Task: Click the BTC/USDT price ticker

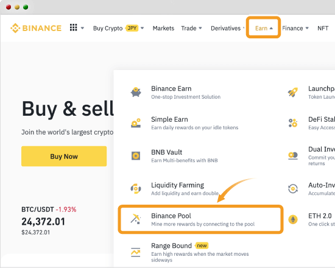Action: (x=49, y=220)
